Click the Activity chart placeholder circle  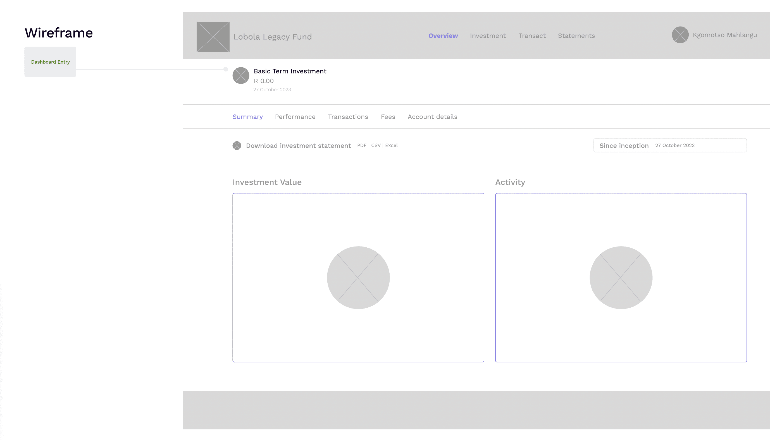[x=621, y=277]
